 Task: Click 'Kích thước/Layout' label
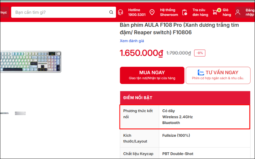click(135, 138)
